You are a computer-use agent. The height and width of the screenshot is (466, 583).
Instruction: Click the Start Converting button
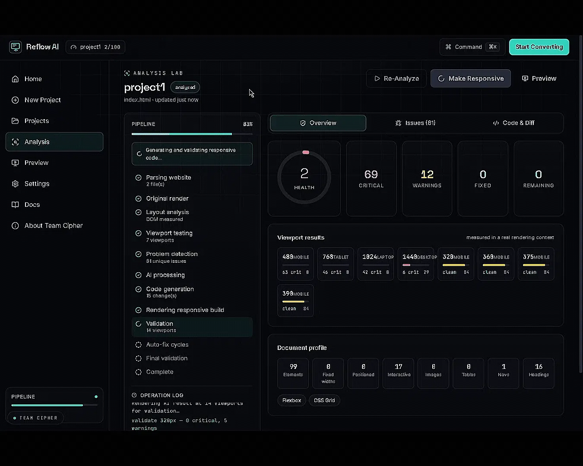(x=539, y=47)
